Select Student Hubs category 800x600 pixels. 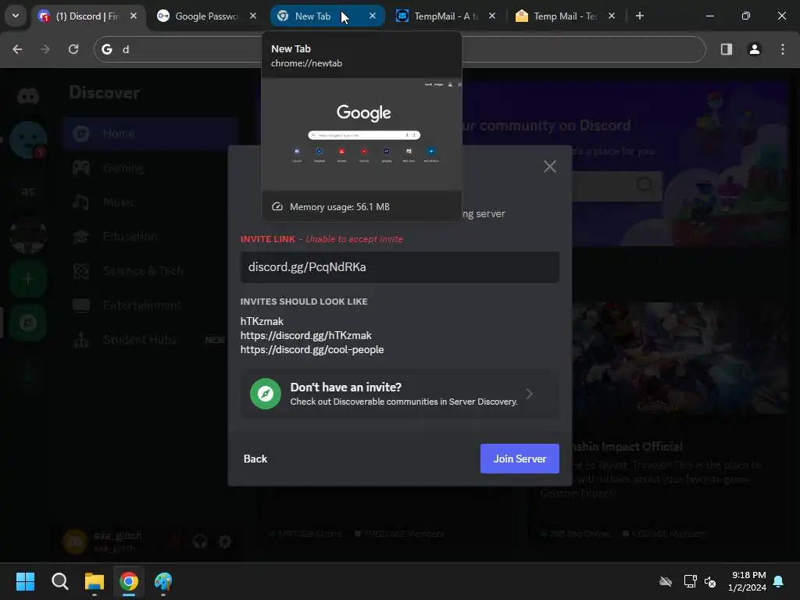point(151,340)
